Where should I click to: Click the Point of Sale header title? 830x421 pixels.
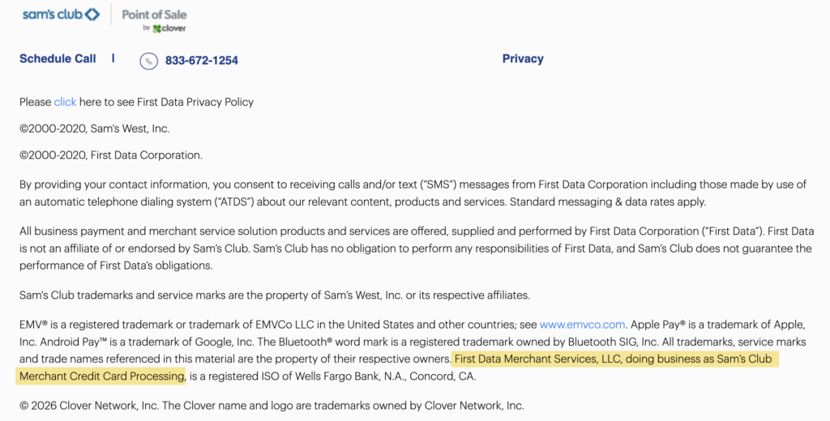click(x=154, y=14)
